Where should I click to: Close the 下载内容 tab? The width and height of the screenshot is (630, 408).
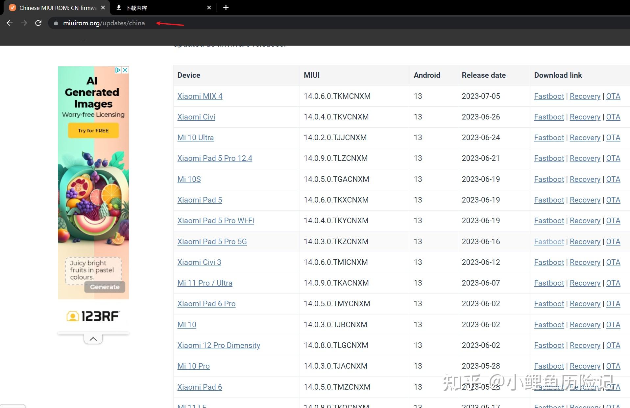coord(209,8)
